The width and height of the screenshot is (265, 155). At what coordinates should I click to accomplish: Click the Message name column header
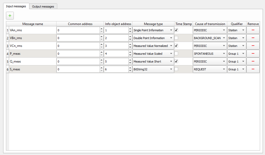pyautogui.click(x=33, y=24)
